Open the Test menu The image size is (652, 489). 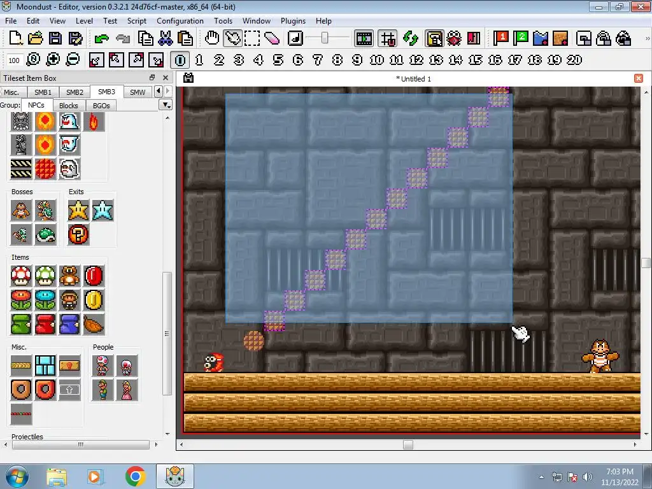pos(110,21)
